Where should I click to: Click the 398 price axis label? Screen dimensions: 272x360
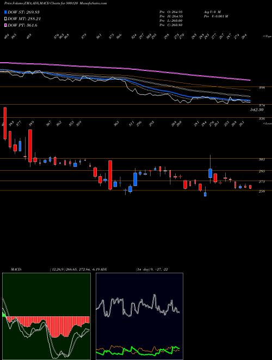[262, 87]
